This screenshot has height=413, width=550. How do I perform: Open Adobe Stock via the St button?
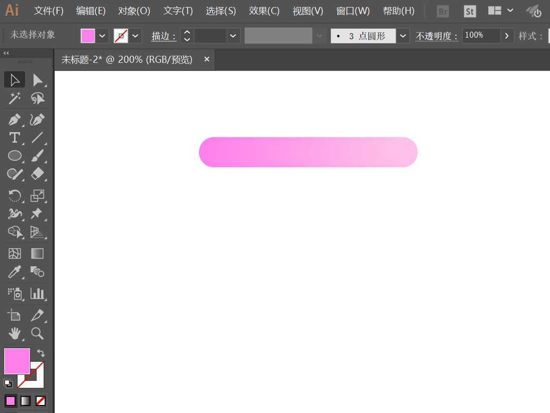pos(469,11)
